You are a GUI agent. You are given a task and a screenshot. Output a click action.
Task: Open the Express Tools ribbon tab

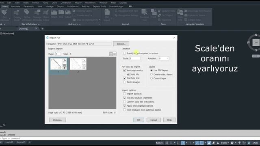[x=99, y=6]
